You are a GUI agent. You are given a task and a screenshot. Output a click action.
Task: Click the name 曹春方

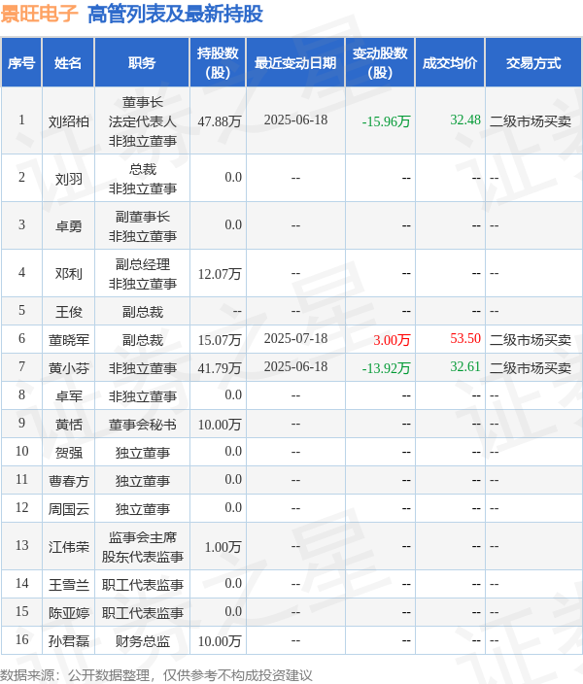point(69,481)
